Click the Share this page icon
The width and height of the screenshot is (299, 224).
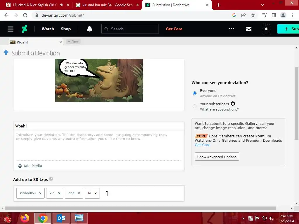pos(244,15)
